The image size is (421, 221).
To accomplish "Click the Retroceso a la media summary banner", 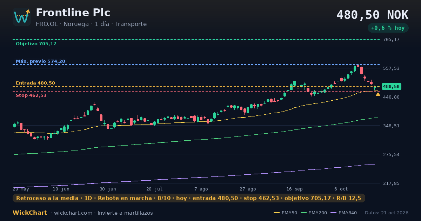I will click(189, 198).
